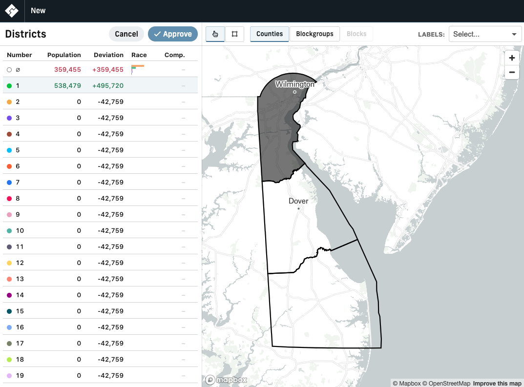
Task: Click the Districtr logo in the top bar
Action: point(11,11)
